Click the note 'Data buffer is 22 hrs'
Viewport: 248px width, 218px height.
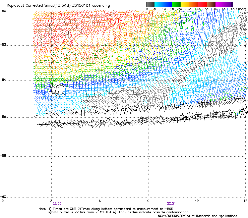tap(68, 212)
